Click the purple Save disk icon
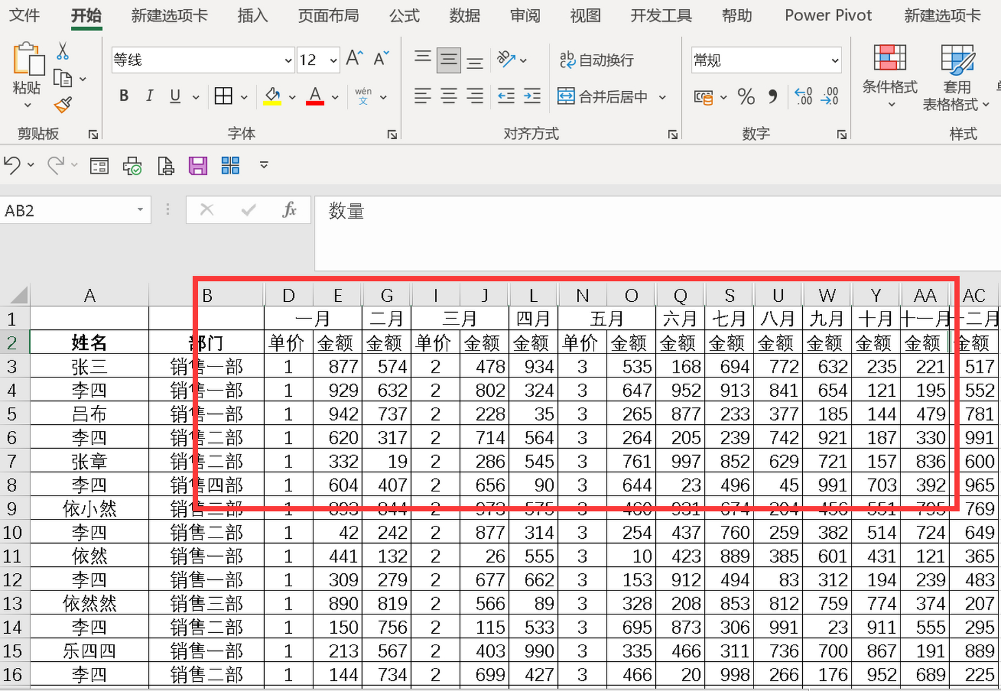 [198, 166]
